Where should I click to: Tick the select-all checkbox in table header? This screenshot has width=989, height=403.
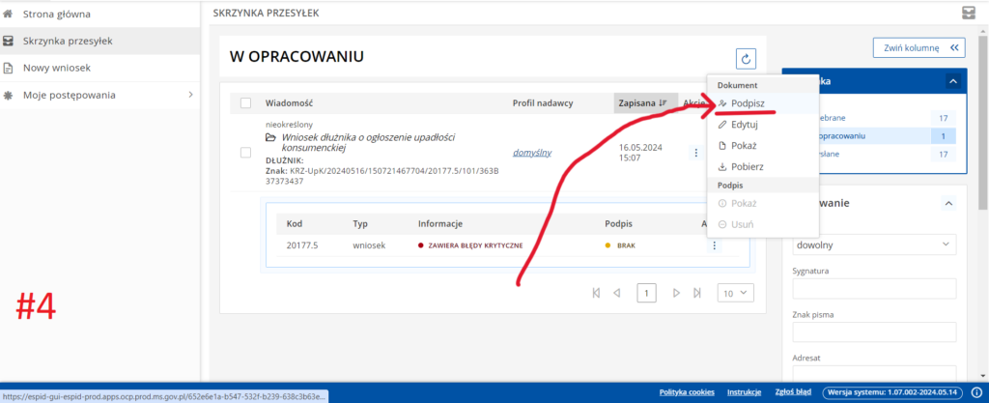point(245,103)
